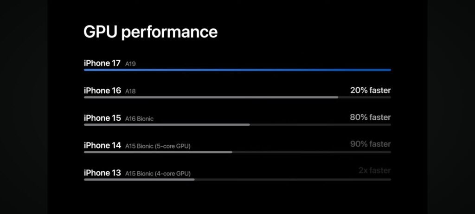Select the iPhone 16 label
Viewport: 475px width, 214px height.
point(103,91)
